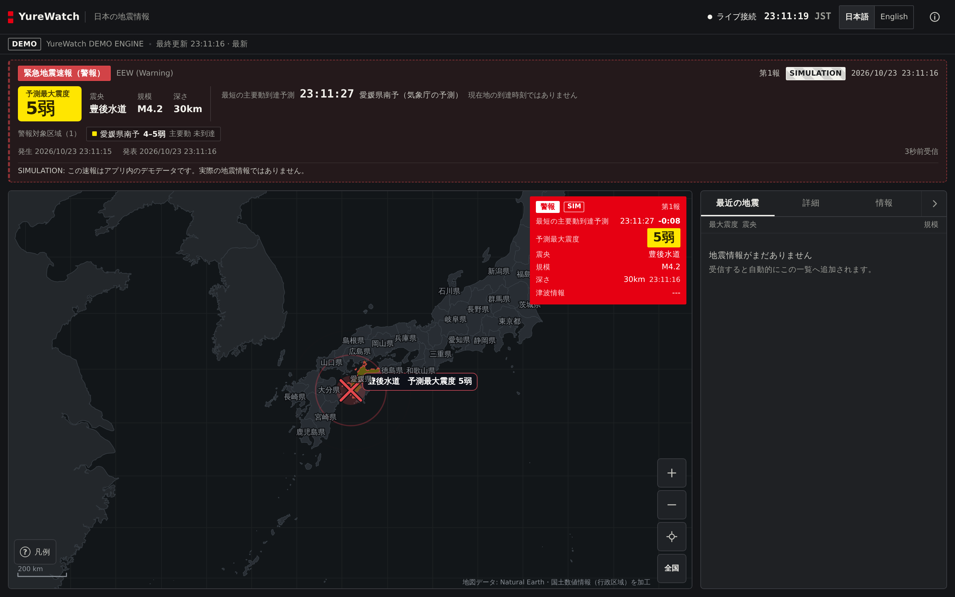Expand more tabs with right chevron
The height and width of the screenshot is (597, 955).
[x=934, y=203]
